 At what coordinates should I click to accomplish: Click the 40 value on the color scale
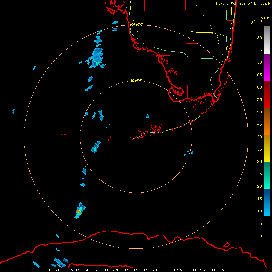click(260, 137)
